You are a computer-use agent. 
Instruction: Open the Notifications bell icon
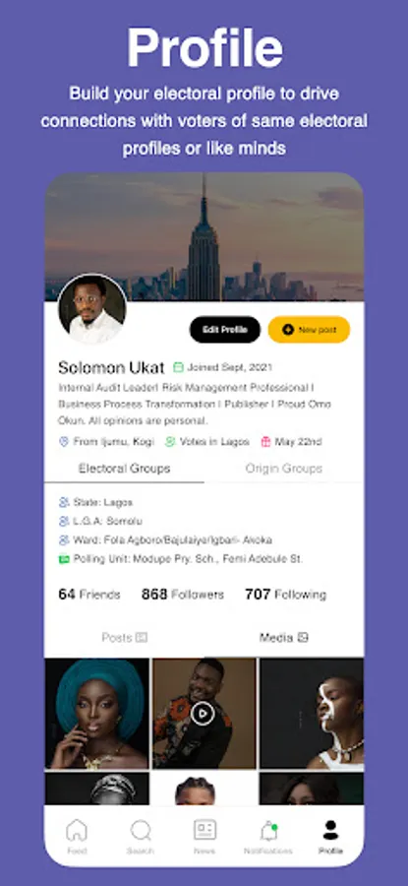click(x=268, y=831)
